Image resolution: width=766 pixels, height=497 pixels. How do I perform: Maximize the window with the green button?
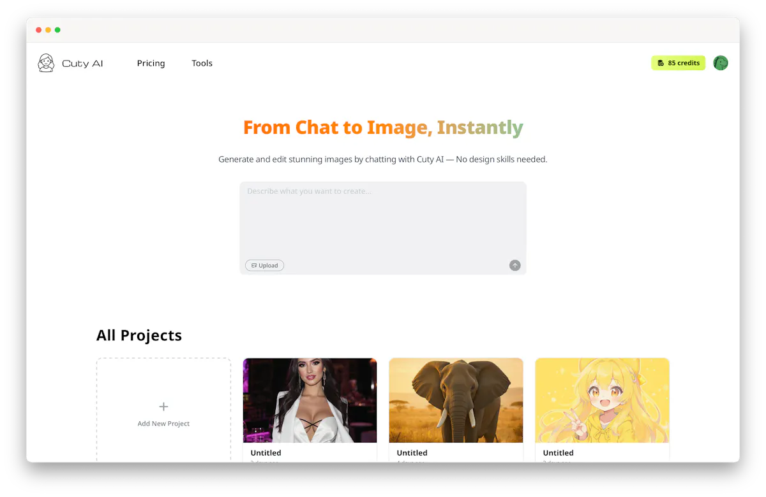coord(57,30)
